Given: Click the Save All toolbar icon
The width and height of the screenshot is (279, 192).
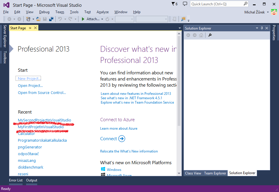Looking at the screenshot, I should (51, 19).
